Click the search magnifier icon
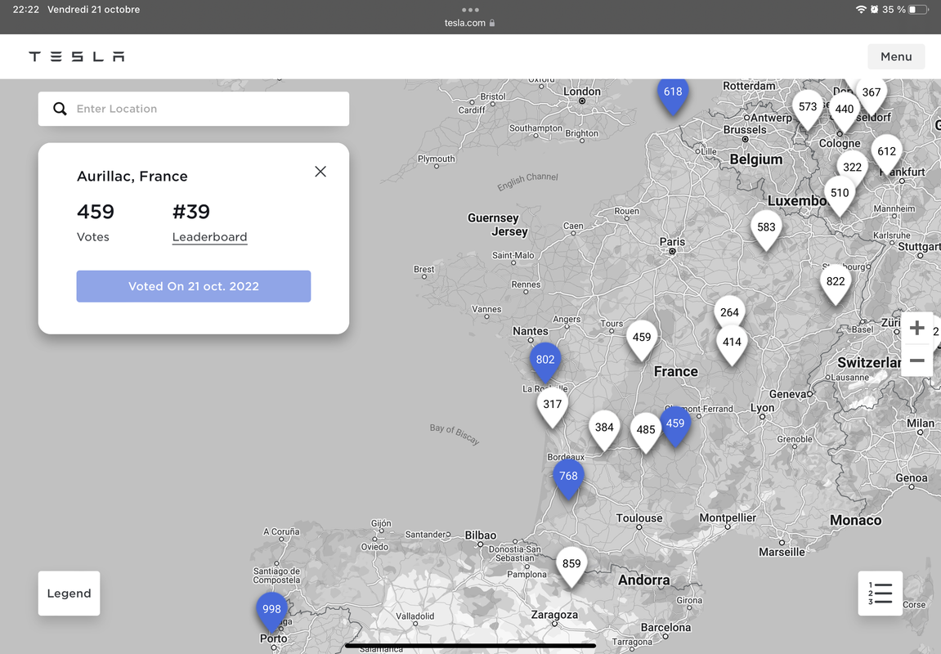This screenshot has height=654, width=941. point(60,109)
